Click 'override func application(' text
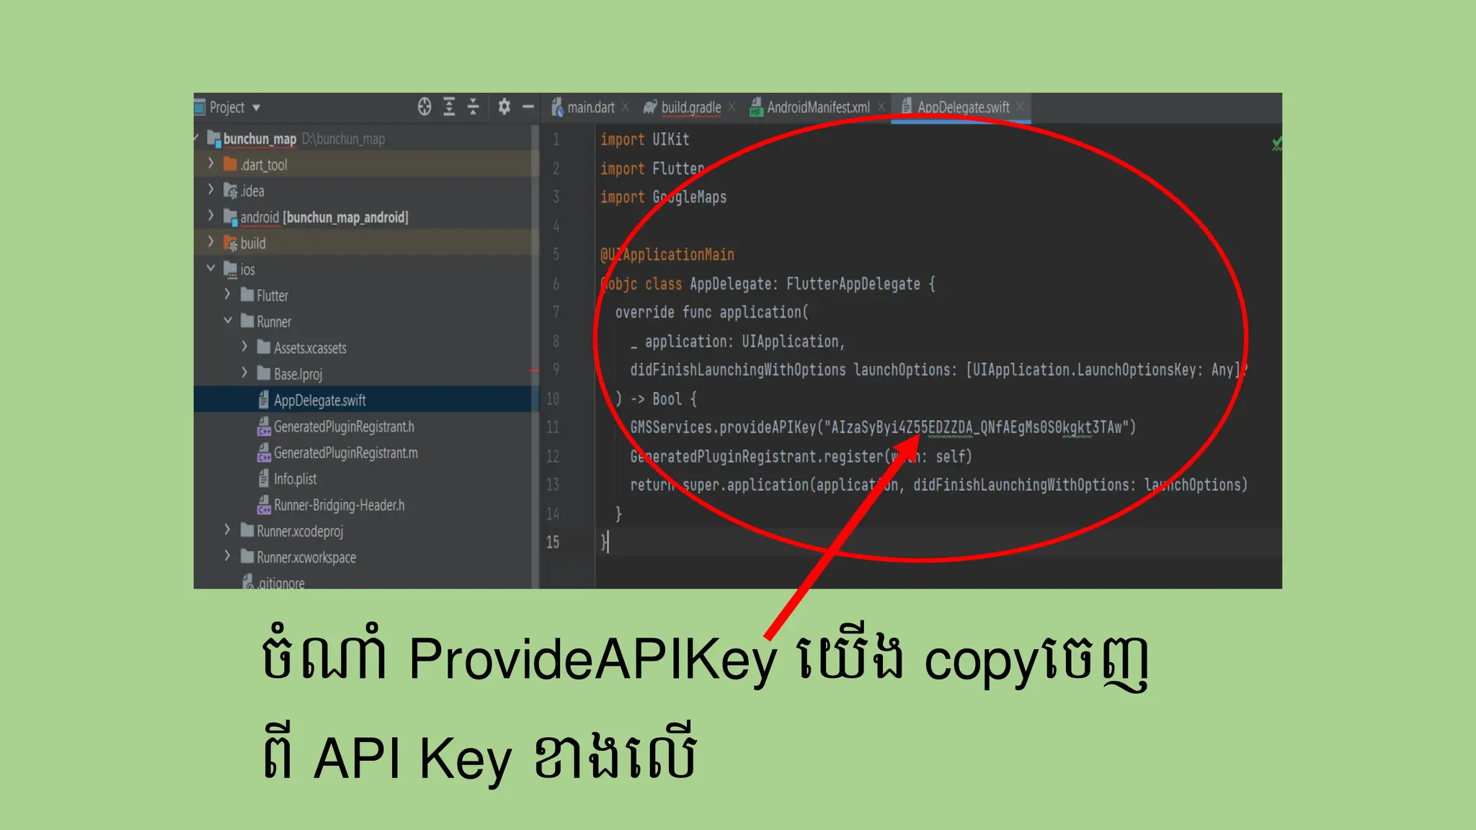This screenshot has height=830, width=1476. (712, 312)
